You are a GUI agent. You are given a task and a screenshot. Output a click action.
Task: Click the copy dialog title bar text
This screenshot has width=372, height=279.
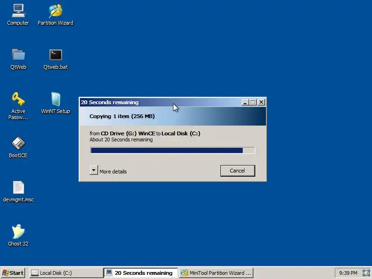(x=110, y=102)
